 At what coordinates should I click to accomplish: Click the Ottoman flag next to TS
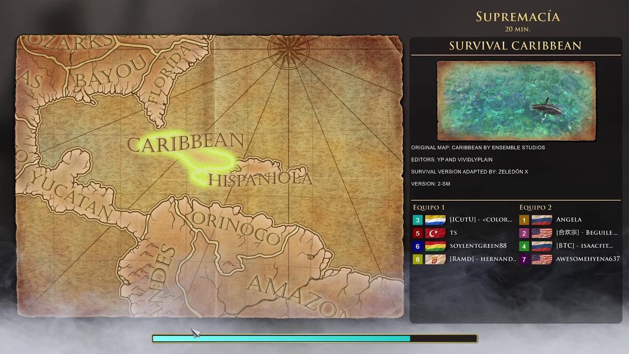(435, 233)
